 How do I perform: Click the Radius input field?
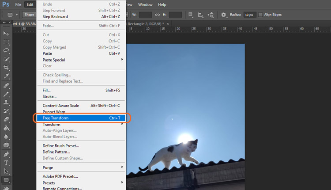(249, 15)
